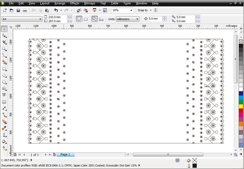
Task: Toggle apply layout to current page only
Action: click(x=101, y=19)
